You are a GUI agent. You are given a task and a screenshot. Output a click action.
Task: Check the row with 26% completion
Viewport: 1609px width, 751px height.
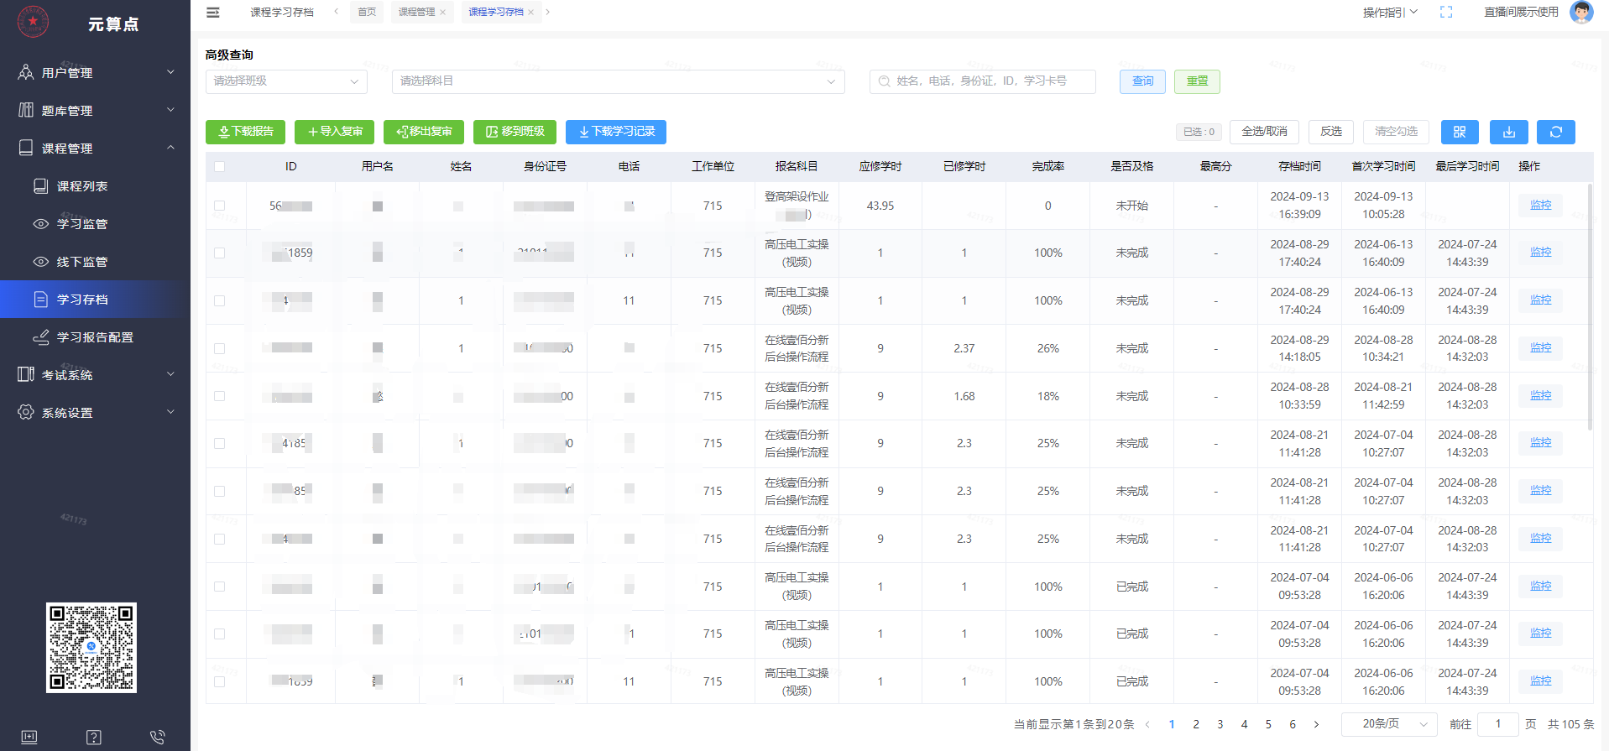click(x=220, y=348)
